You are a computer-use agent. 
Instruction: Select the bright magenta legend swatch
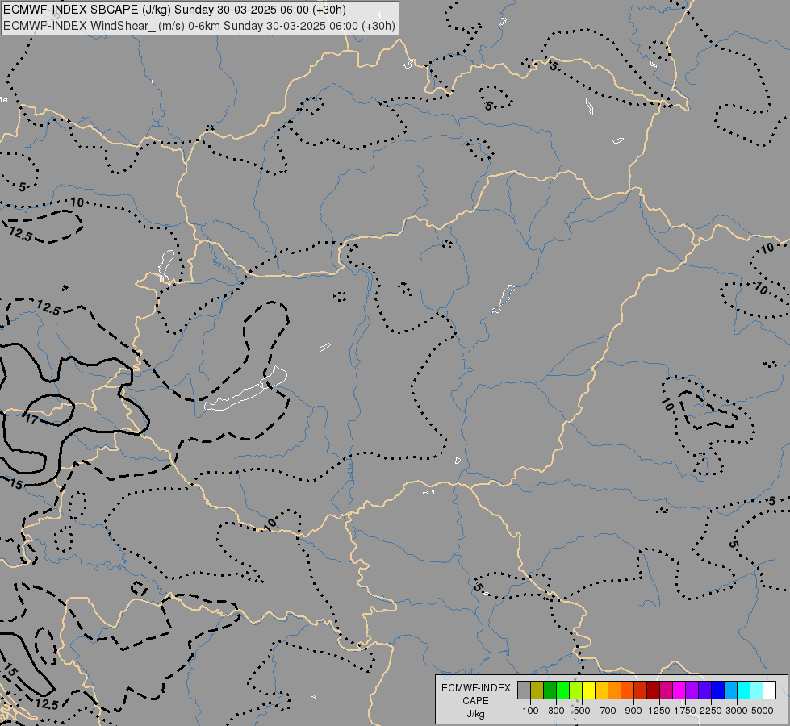tap(679, 690)
